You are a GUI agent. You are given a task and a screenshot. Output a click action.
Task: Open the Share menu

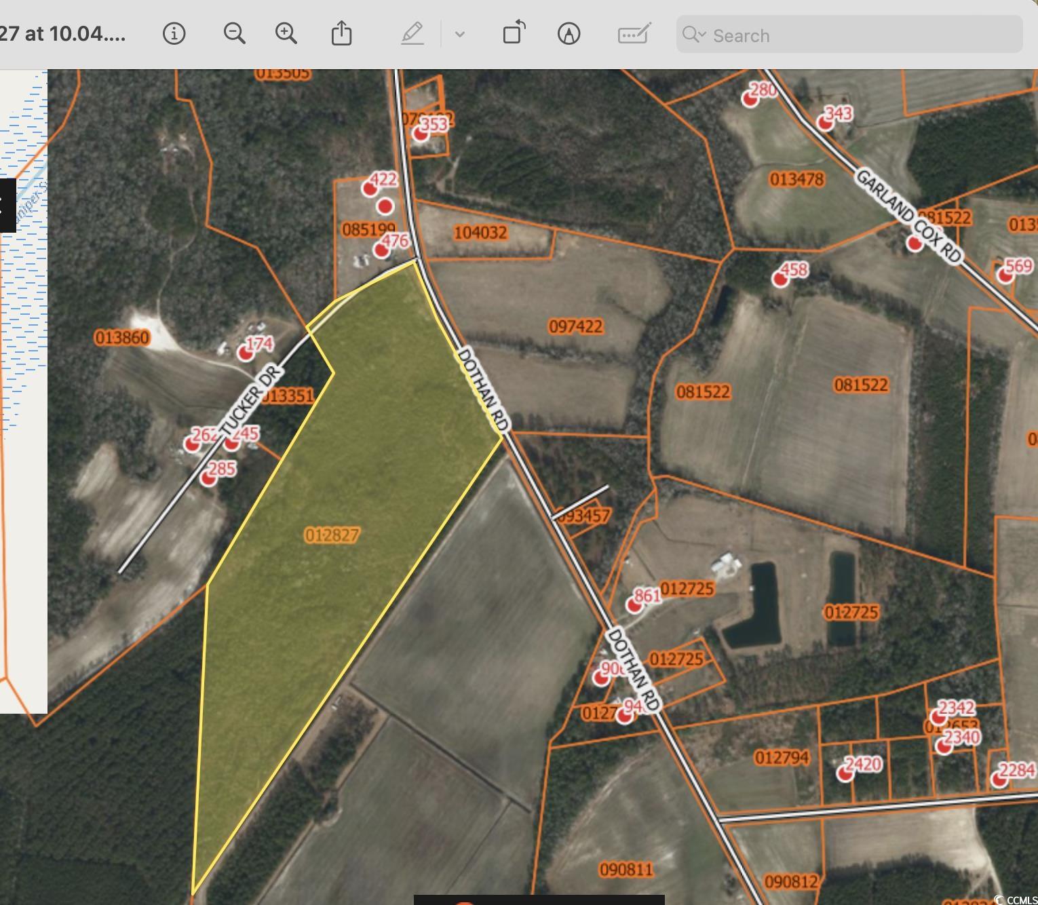click(x=341, y=33)
